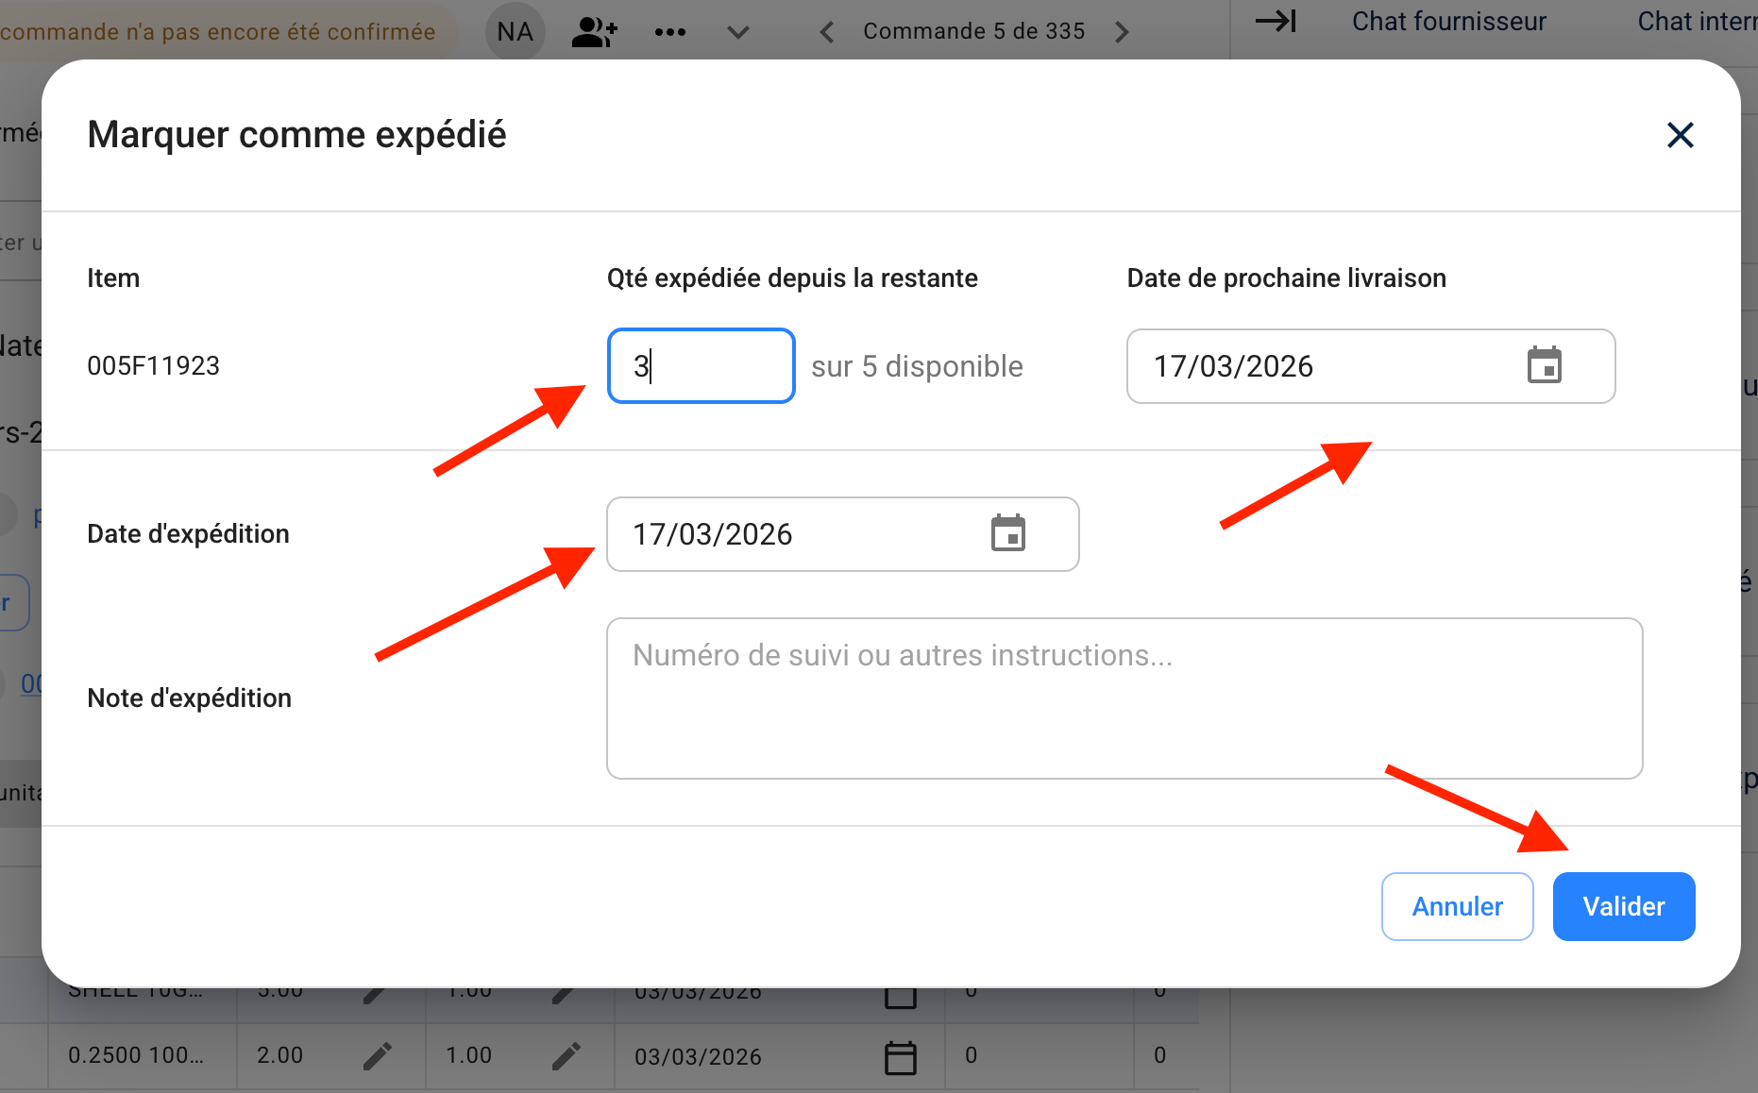Click the Note d'expédition text area

(x=1123, y=698)
